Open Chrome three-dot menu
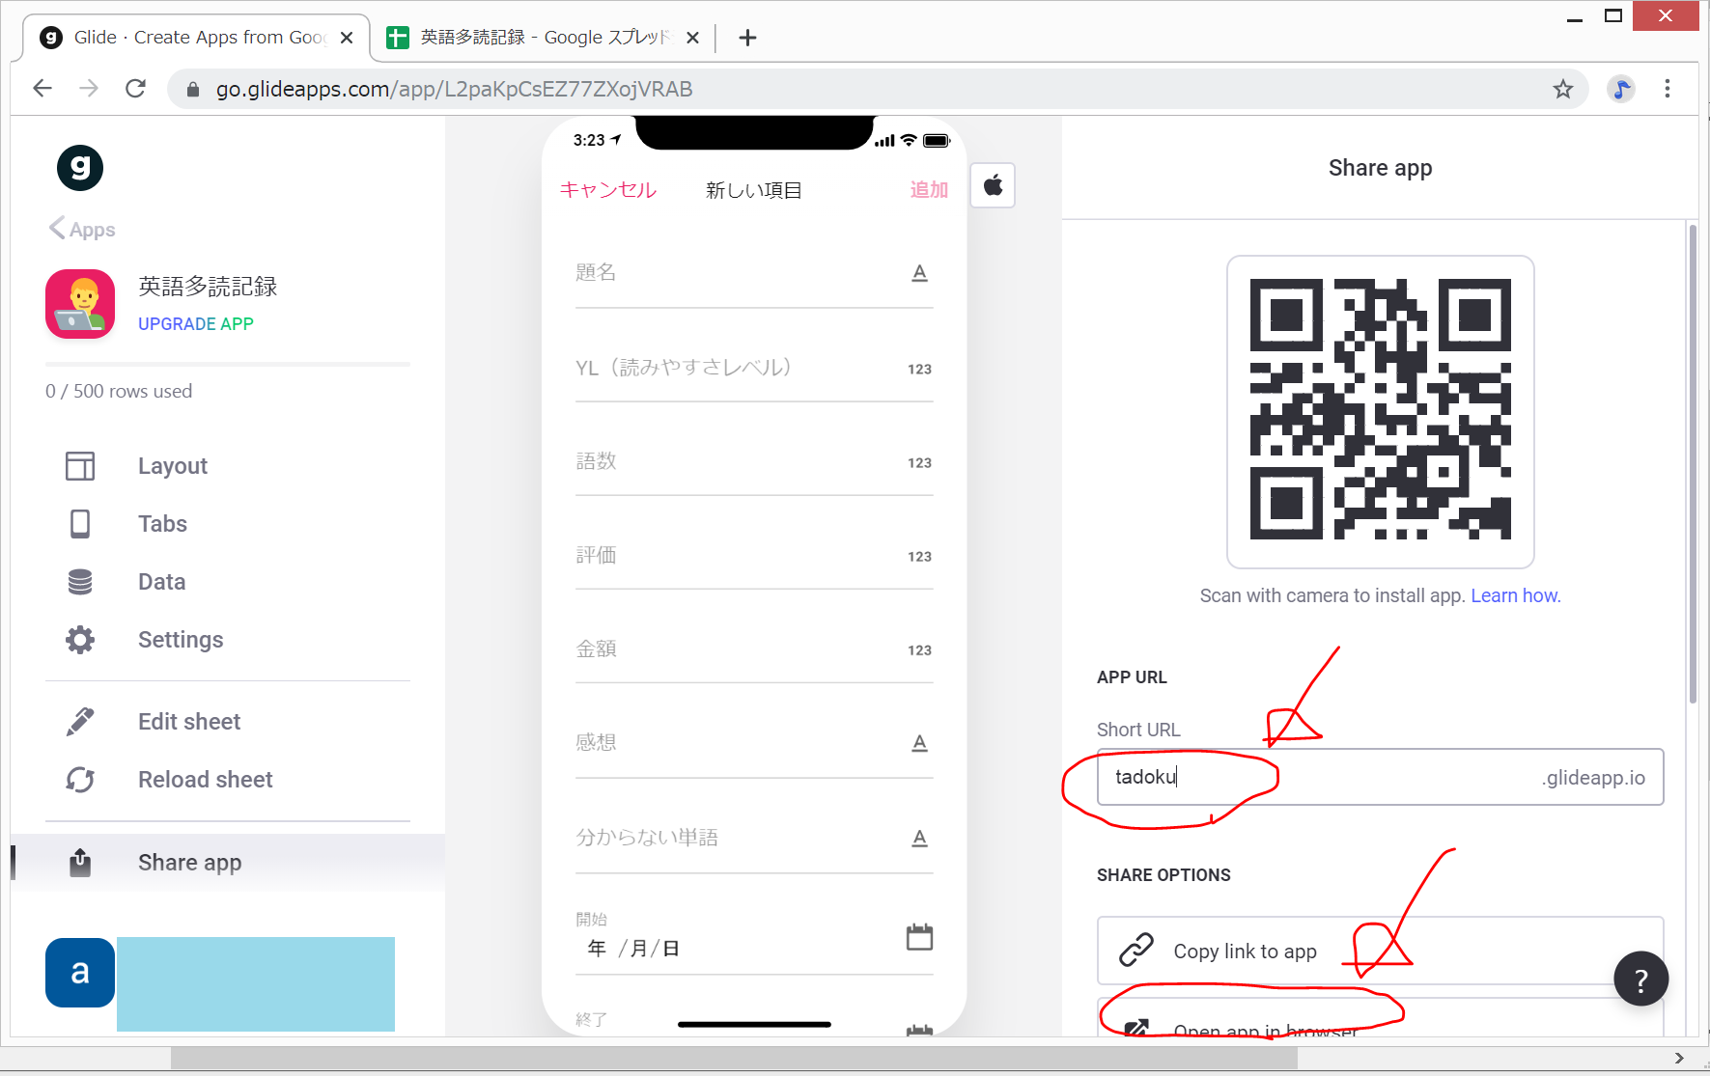The height and width of the screenshot is (1076, 1710). pyautogui.click(x=1668, y=89)
